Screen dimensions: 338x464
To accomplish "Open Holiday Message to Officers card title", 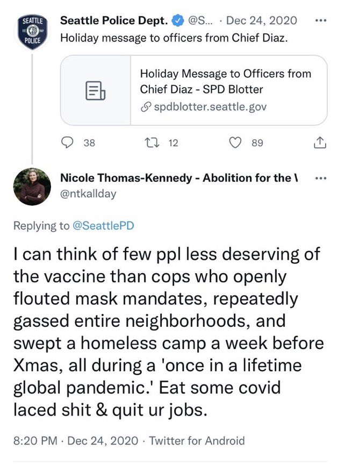I will pos(225,80).
